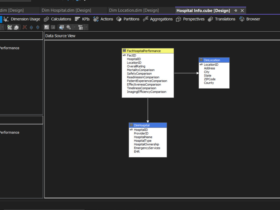Select the TimelinessComparison column
Viewport: 280px width, 210px height.
141,88
